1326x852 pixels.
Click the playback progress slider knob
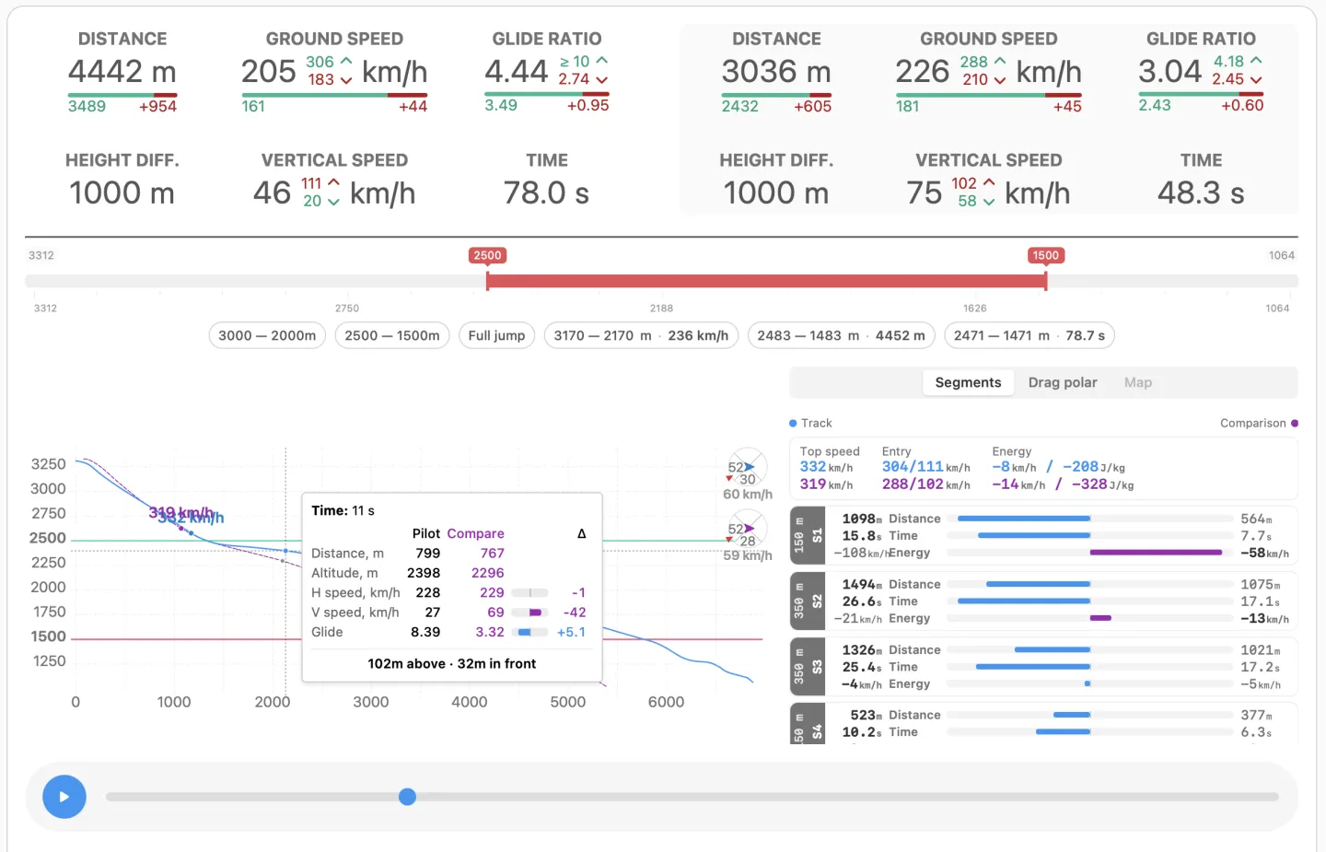[x=407, y=797]
